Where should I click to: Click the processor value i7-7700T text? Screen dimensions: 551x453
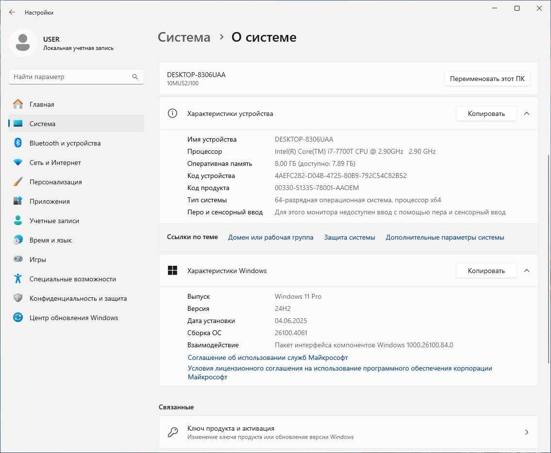(x=355, y=151)
